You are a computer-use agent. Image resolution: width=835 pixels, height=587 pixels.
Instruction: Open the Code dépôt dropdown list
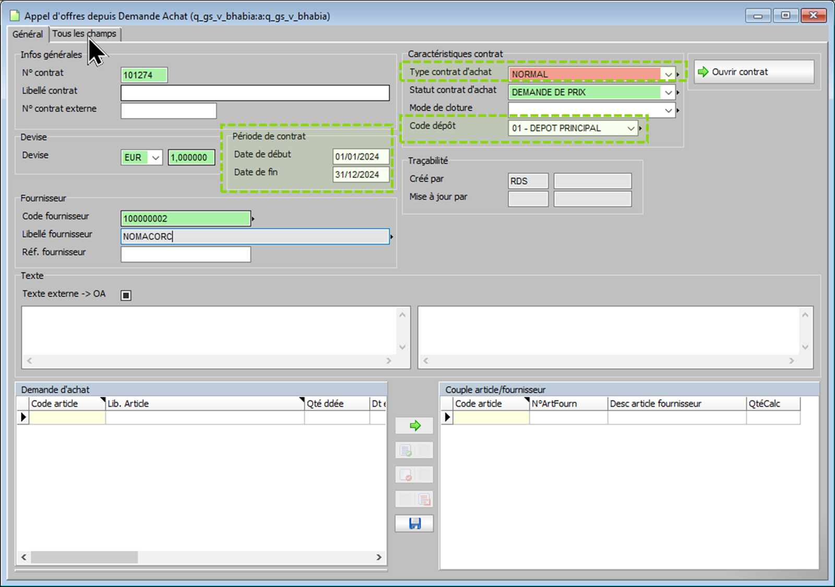(630, 128)
